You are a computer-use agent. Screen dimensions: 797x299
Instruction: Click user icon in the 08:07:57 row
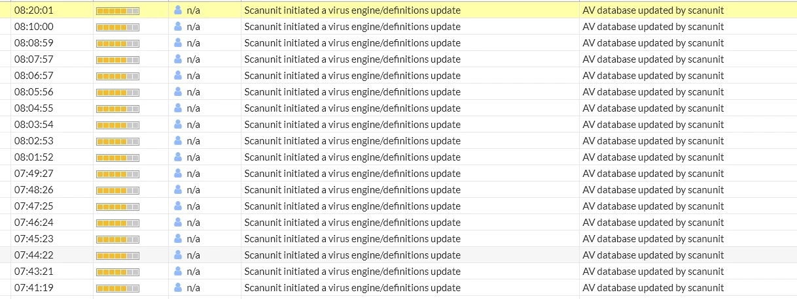coord(178,59)
